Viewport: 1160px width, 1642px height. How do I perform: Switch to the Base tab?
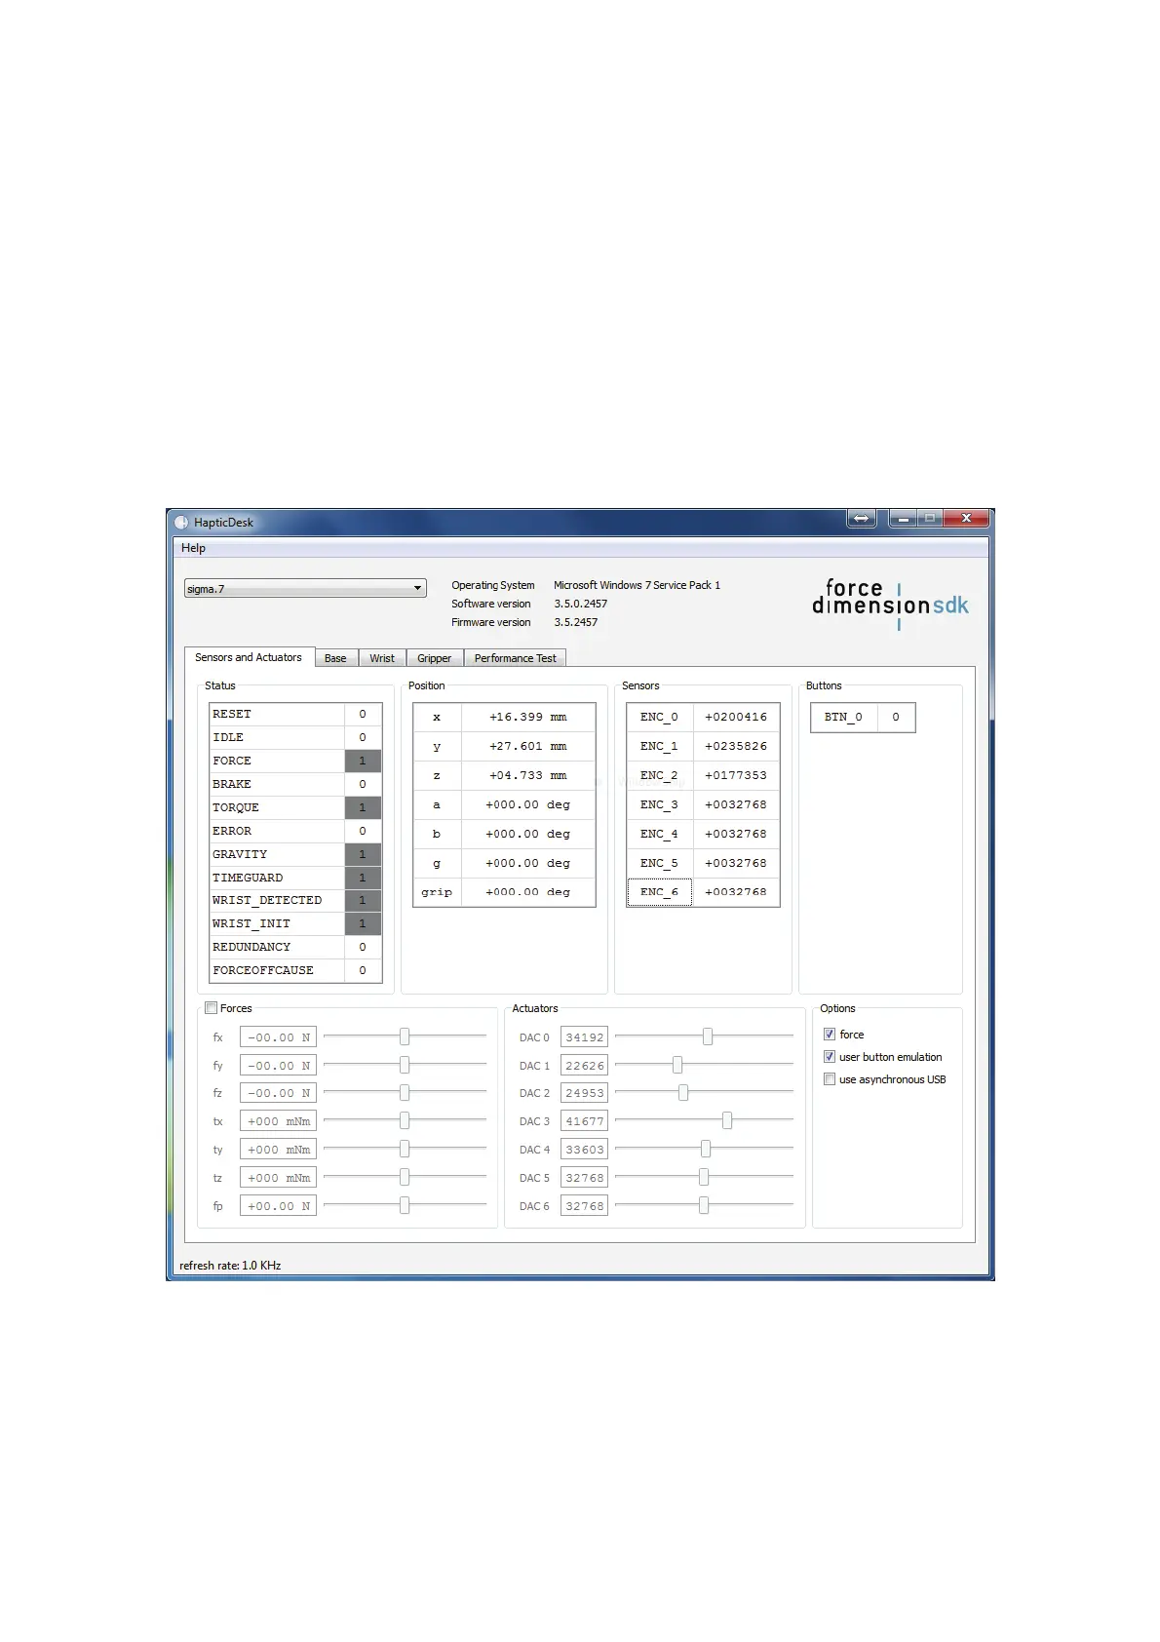335,658
